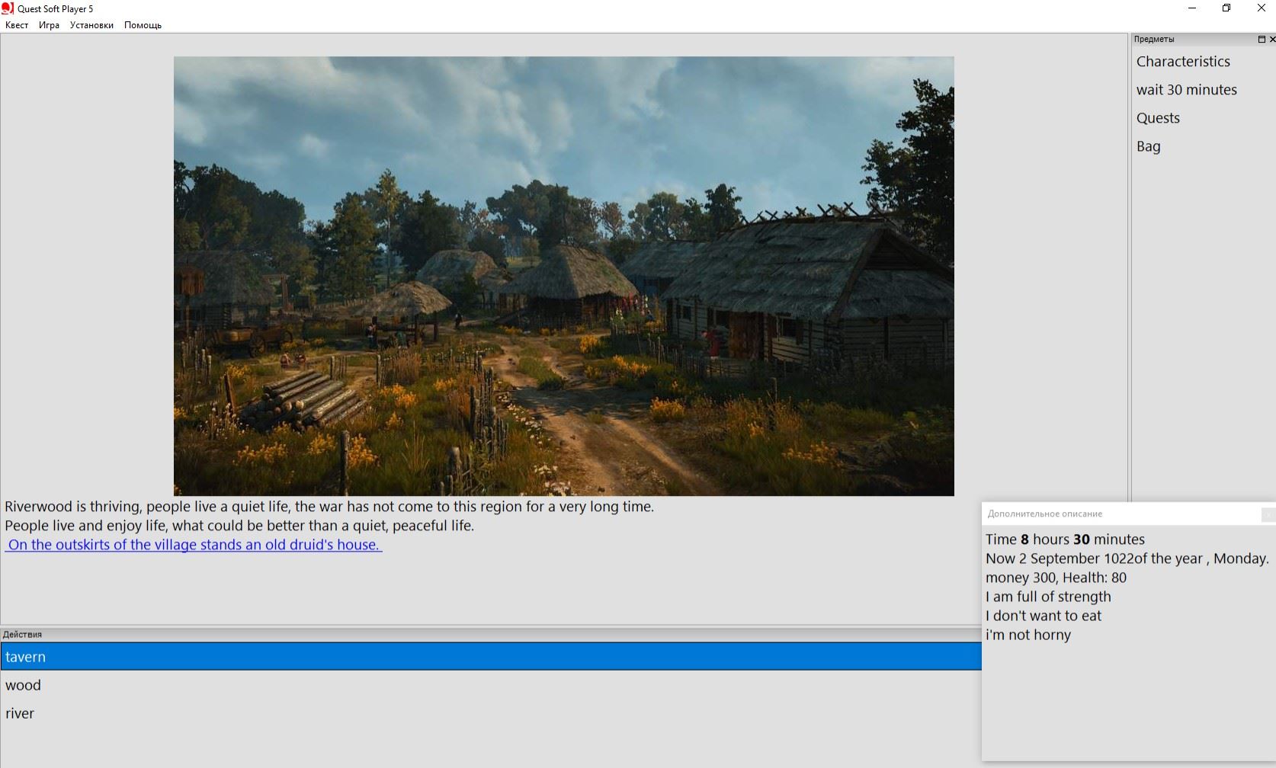Screen dimensions: 1276x768
Task: Click the float panel icon on Предметы panel
Action: point(1262,39)
